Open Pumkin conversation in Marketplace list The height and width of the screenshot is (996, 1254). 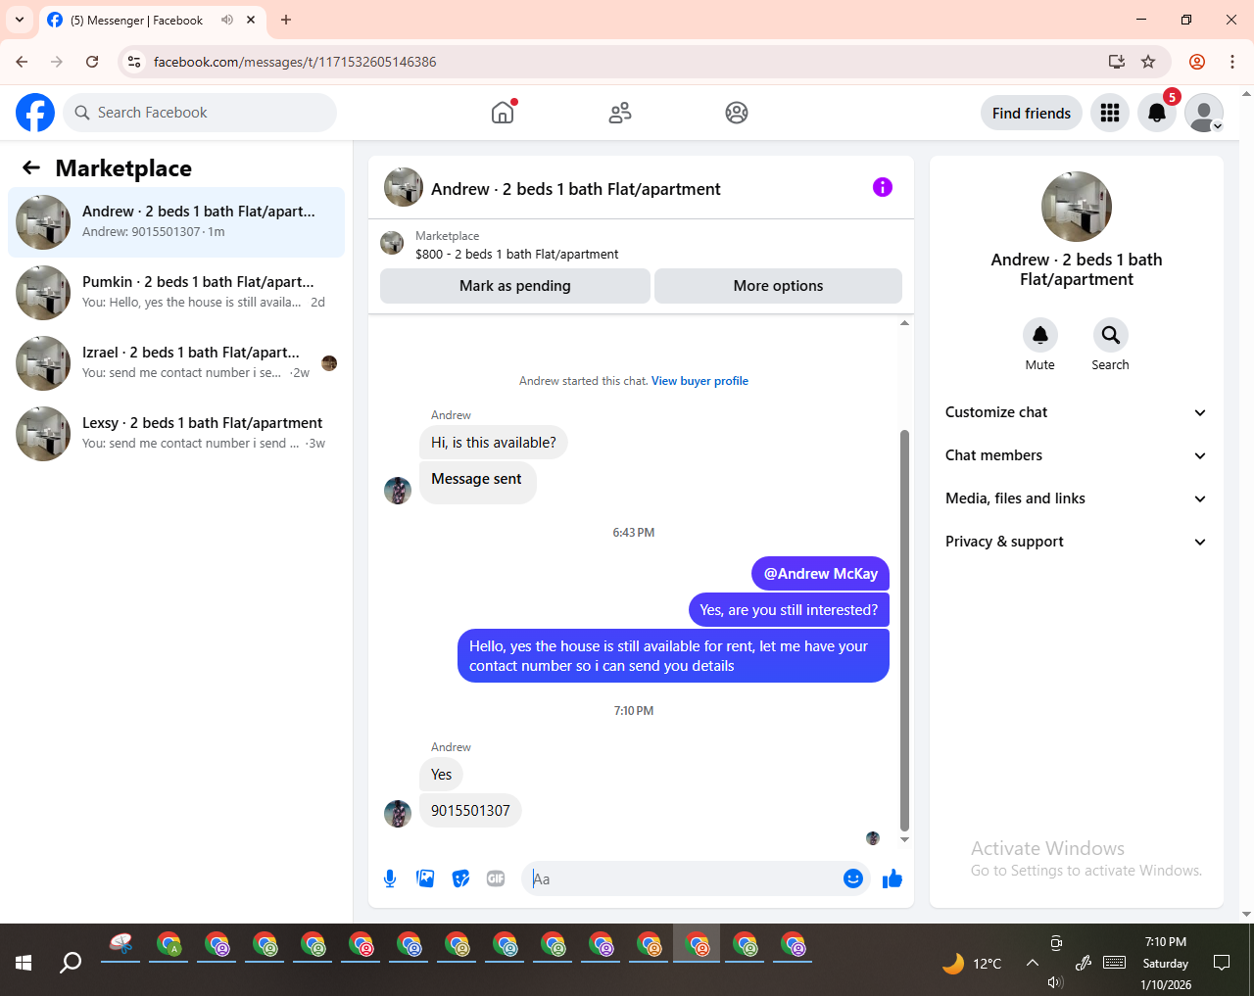coord(176,293)
